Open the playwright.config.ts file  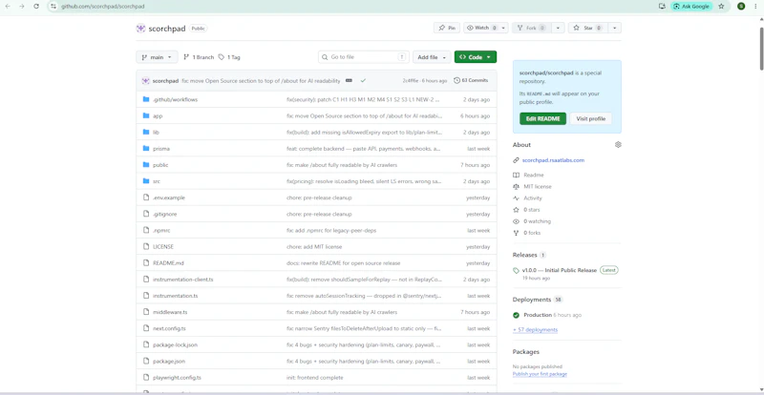tap(177, 378)
